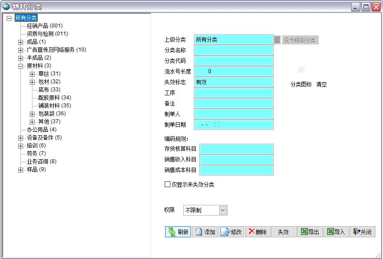Expand the 成品 (1) tree node
The width and height of the screenshot is (383, 259).
point(20,42)
